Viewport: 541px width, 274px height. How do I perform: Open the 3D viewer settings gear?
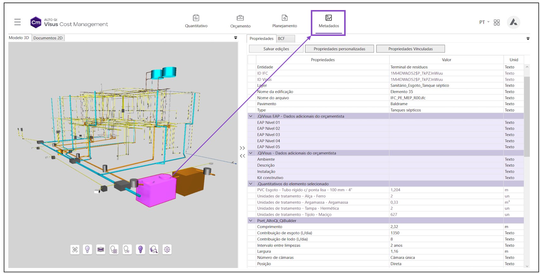167,249
